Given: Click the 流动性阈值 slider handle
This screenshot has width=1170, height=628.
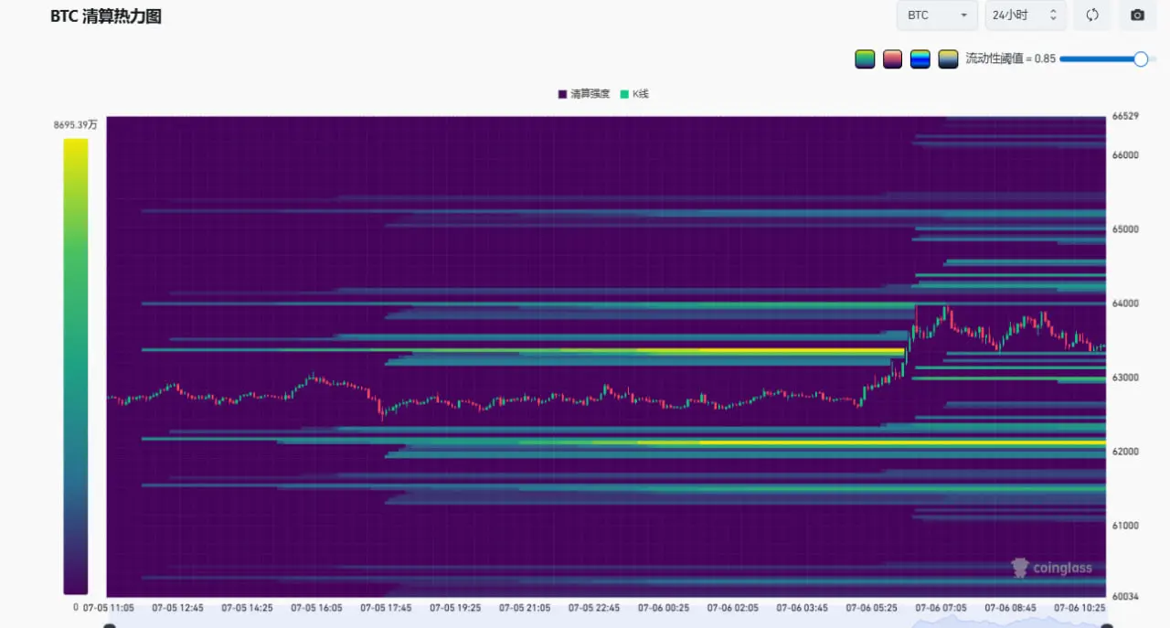Looking at the screenshot, I should click(1141, 59).
